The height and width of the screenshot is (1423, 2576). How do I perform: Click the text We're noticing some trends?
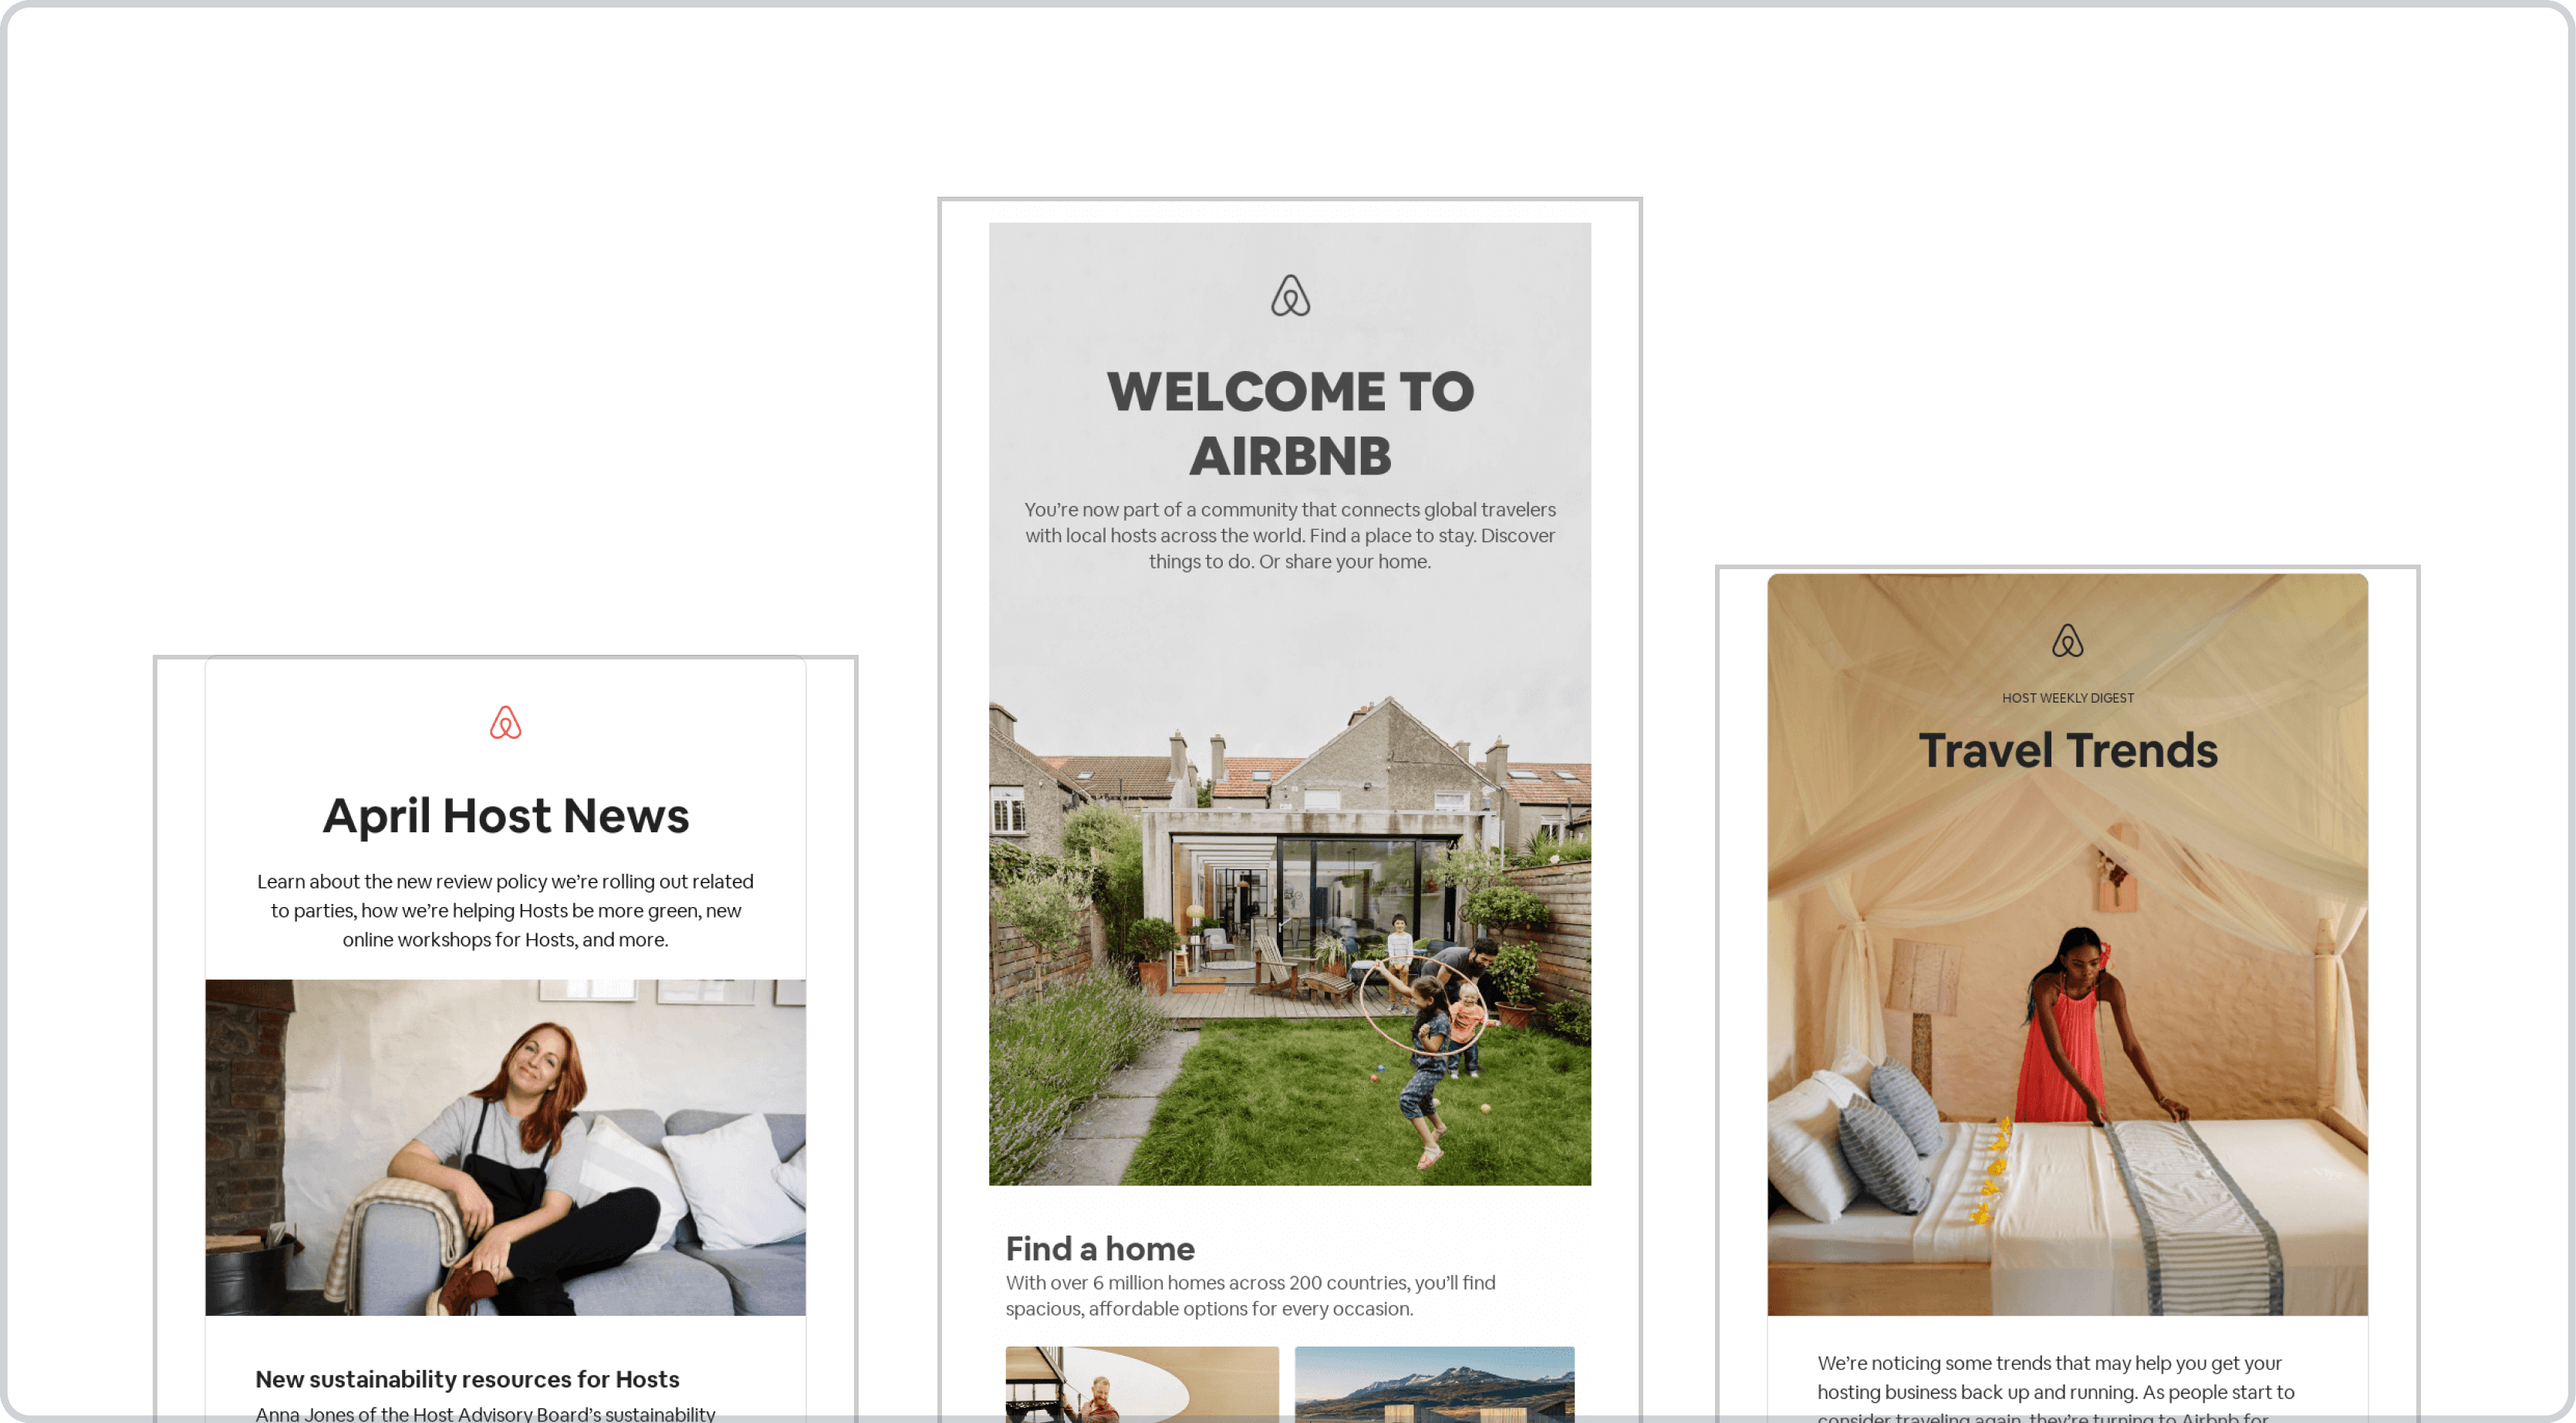[2055, 1388]
